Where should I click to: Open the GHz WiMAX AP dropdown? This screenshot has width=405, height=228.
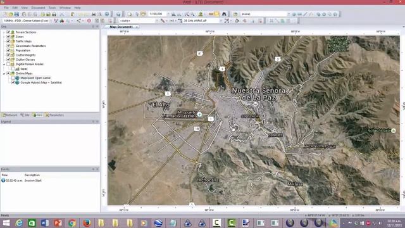(x=221, y=21)
